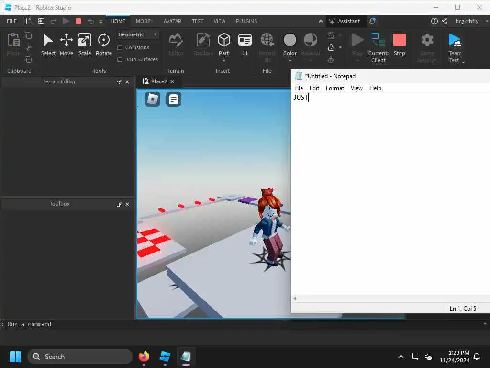
Task: Open Firefox from the taskbar
Action: coord(144,356)
